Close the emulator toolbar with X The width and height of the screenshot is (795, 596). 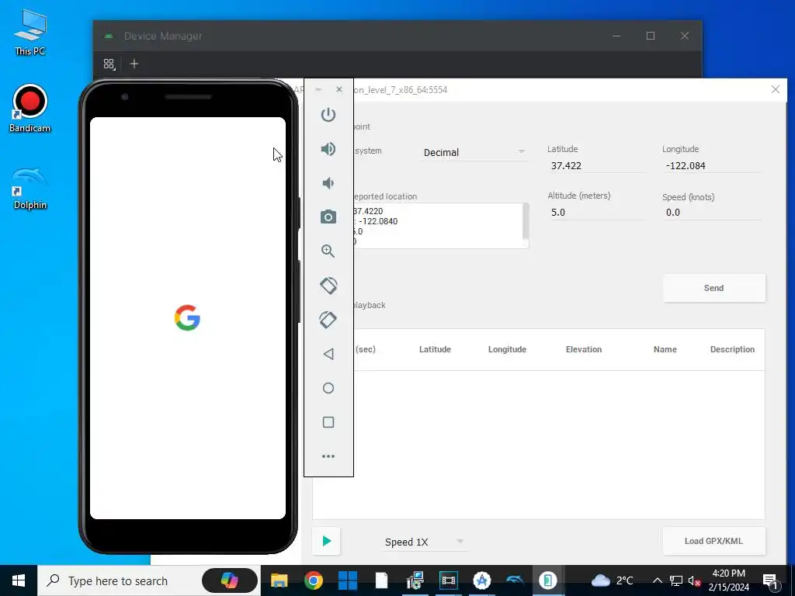(x=339, y=89)
